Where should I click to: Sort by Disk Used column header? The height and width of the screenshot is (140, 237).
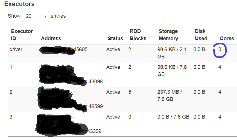pos(201,35)
